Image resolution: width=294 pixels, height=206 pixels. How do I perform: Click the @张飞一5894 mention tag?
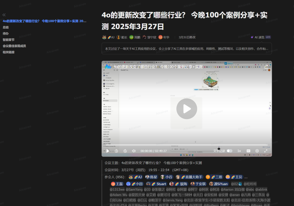tap(182, 195)
